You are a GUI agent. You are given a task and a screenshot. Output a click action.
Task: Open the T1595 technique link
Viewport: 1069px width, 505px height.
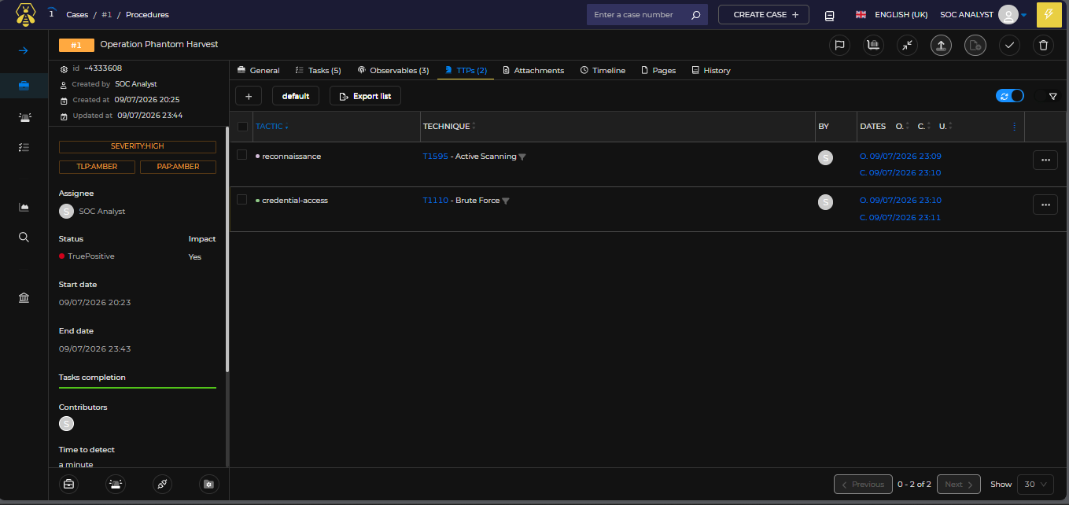click(x=435, y=157)
